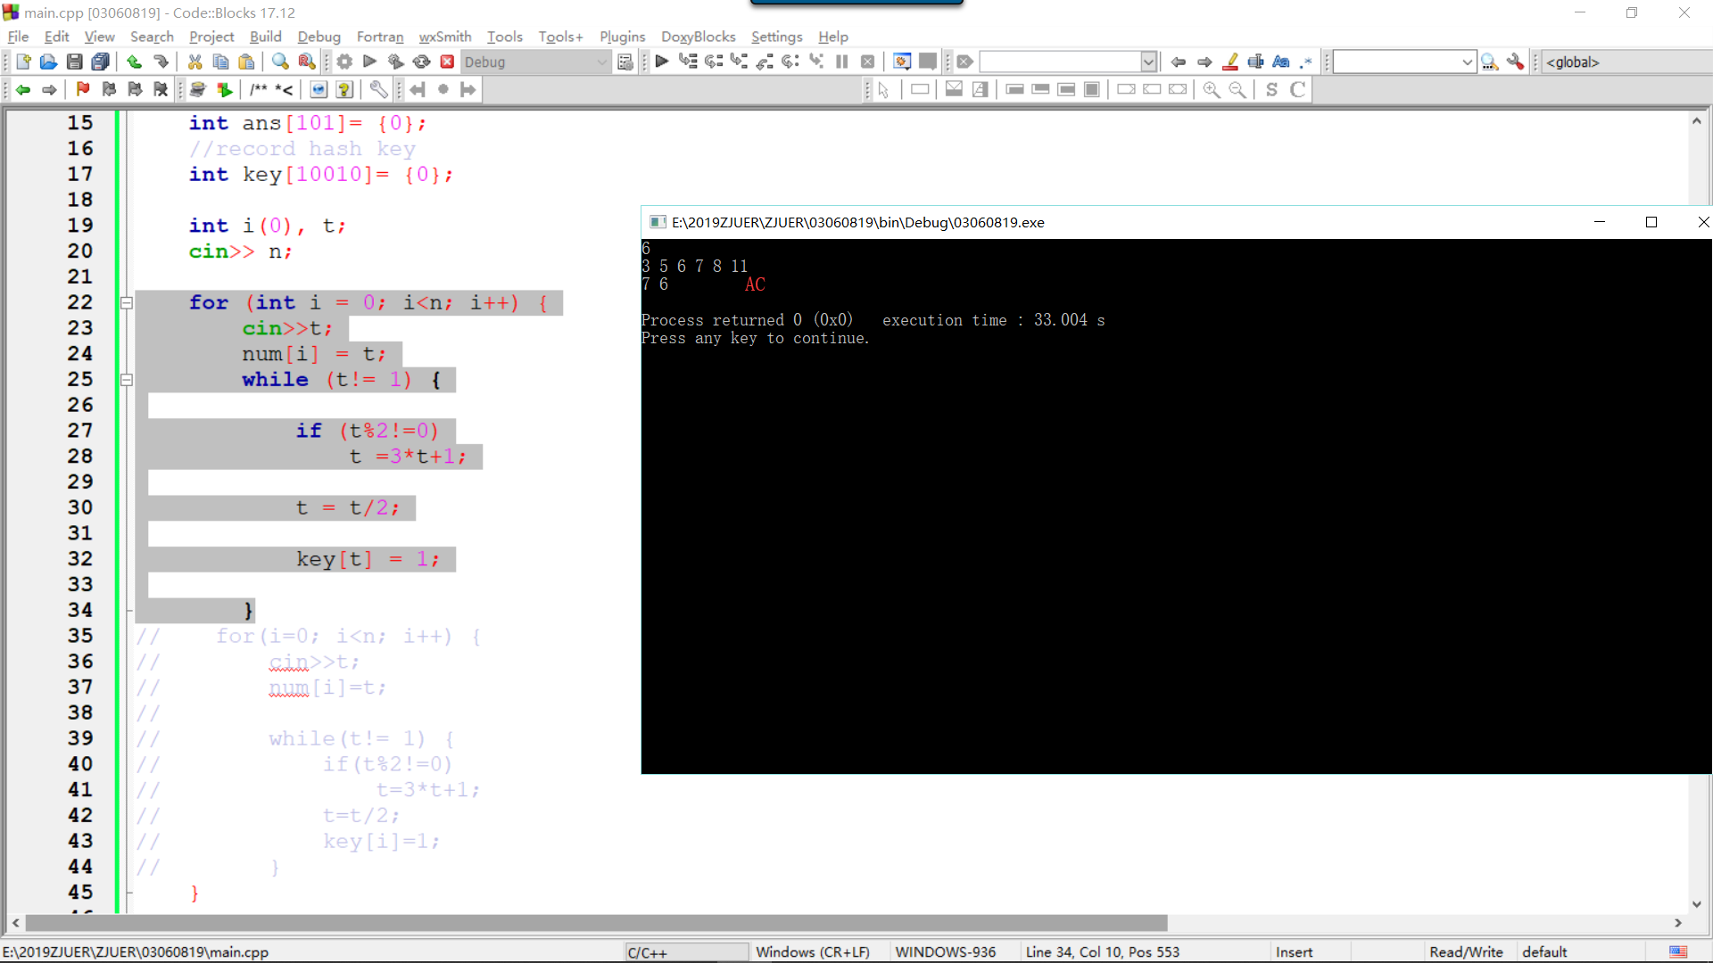This screenshot has height=963, width=1713.
Task: Toggle match case Aa option
Action: 1281,62
